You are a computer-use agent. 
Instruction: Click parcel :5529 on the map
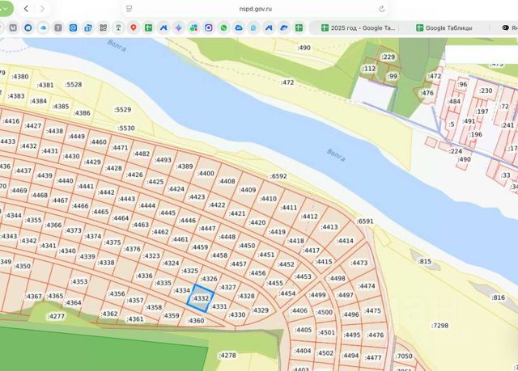122,109
